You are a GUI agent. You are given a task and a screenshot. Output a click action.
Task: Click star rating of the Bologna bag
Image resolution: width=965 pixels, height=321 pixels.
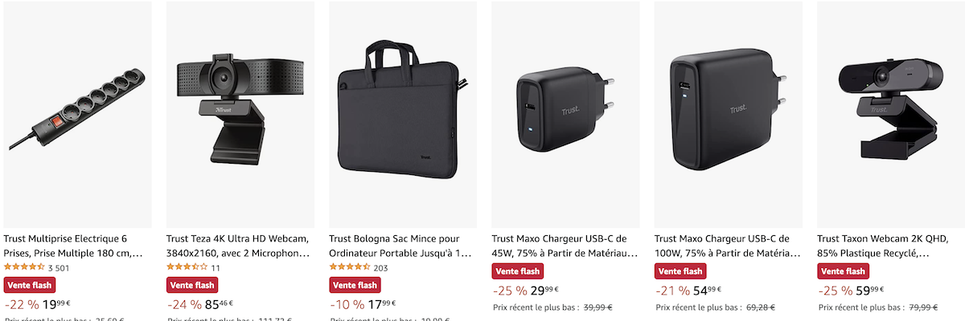tap(350, 268)
